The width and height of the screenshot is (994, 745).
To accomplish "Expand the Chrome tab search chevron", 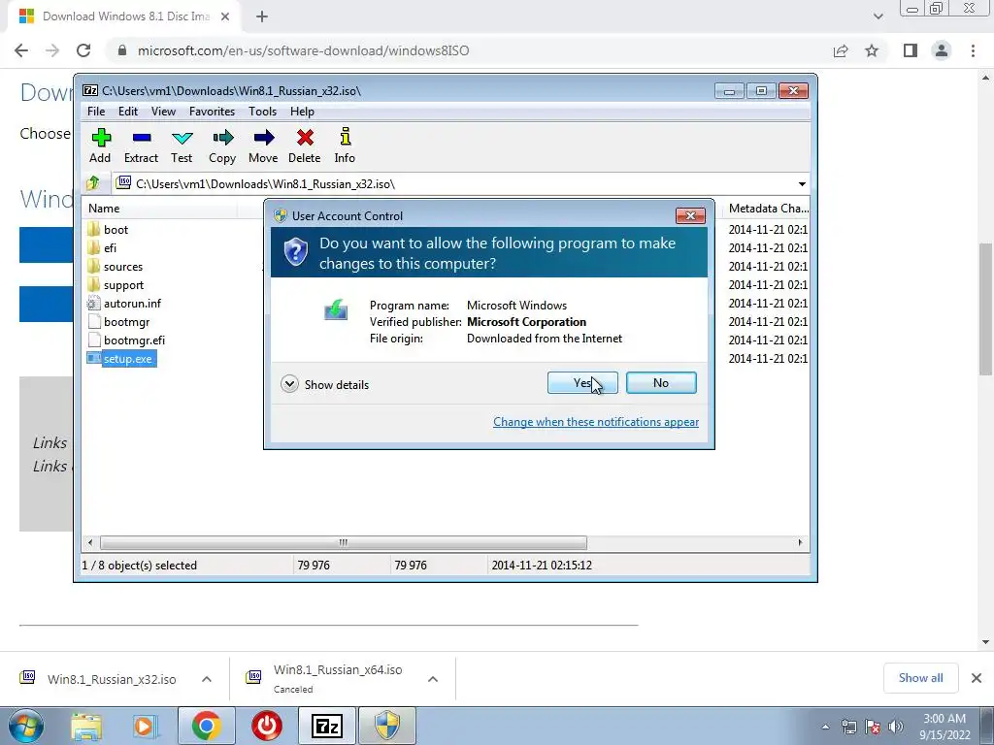I will coord(878,16).
